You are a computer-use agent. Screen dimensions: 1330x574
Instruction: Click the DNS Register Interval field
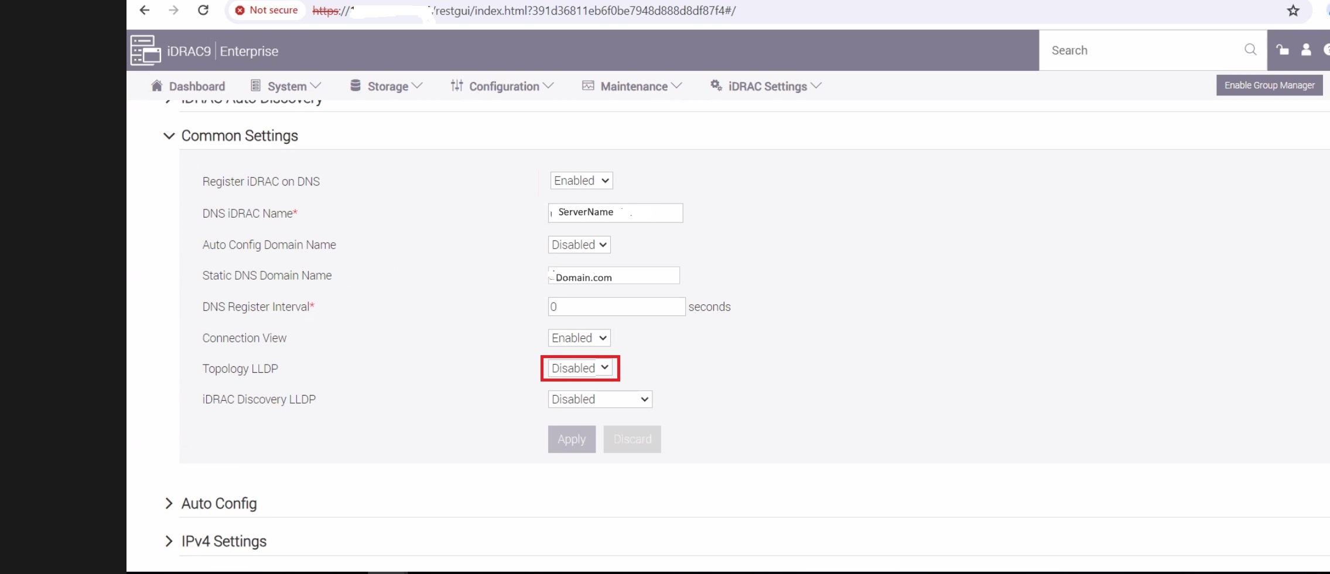click(x=616, y=306)
